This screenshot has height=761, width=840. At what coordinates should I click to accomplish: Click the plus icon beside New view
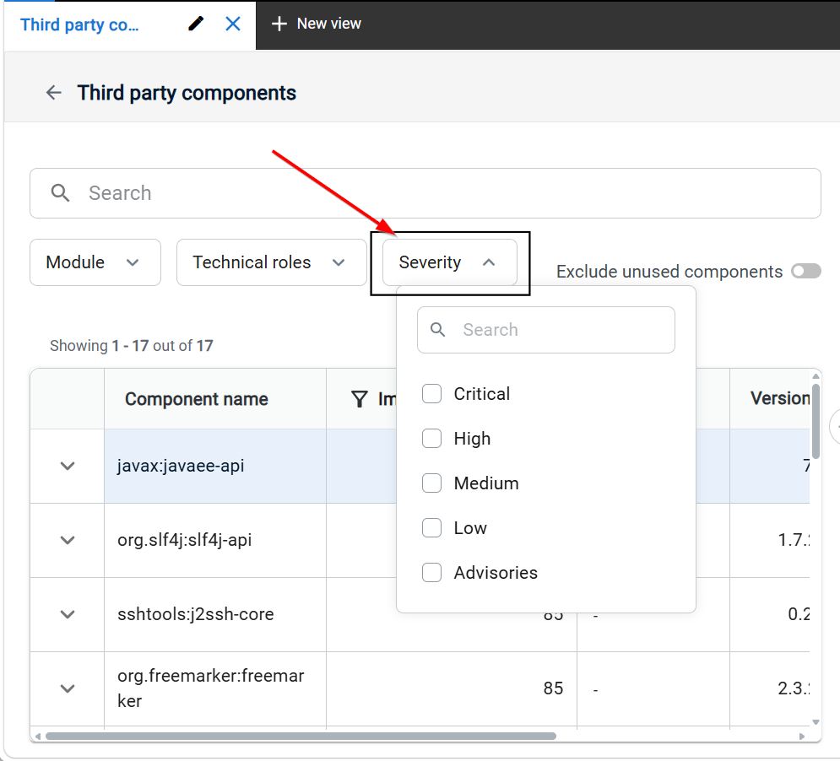click(279, 24)
